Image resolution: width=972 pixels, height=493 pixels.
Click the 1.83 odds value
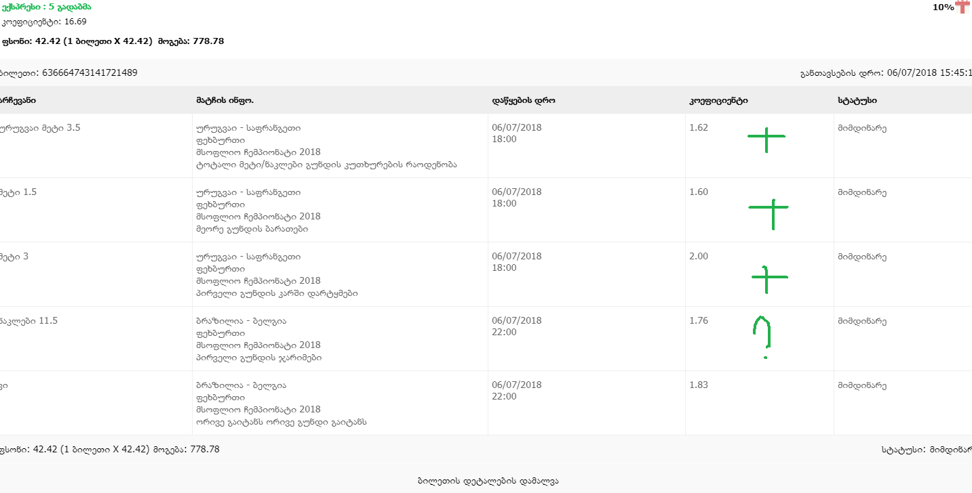coord(698,385)
